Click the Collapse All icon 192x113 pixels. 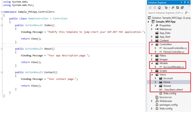point(182,8)
